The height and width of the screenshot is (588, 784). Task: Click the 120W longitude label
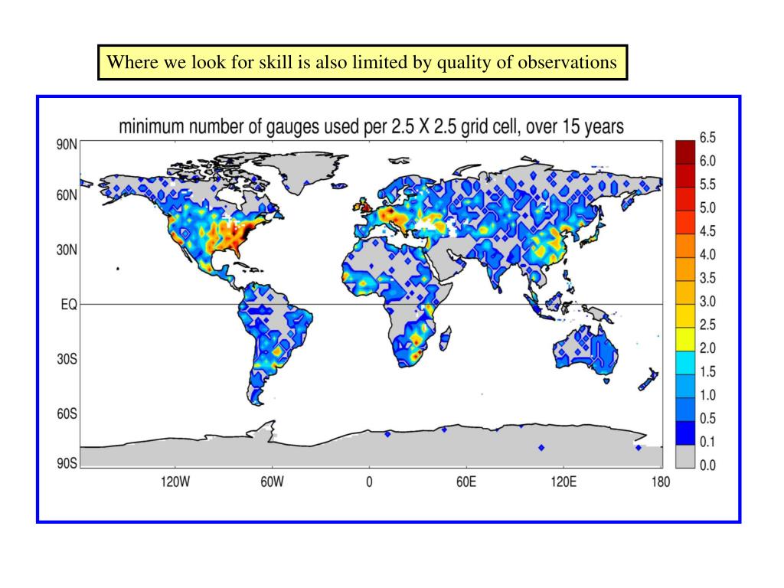[175, 482]
